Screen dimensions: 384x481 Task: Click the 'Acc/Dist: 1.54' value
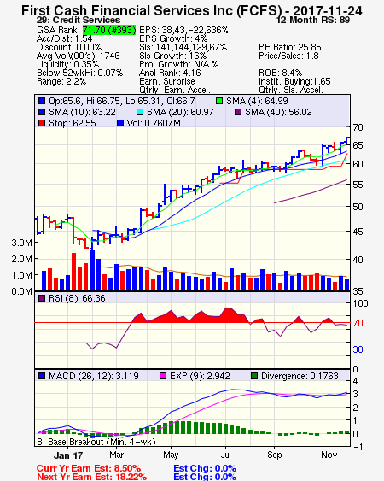[x=64, y=38]
